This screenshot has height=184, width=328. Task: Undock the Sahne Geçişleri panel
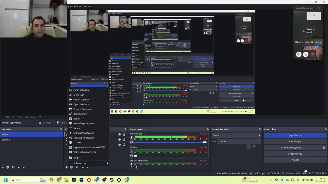point(260,129)
